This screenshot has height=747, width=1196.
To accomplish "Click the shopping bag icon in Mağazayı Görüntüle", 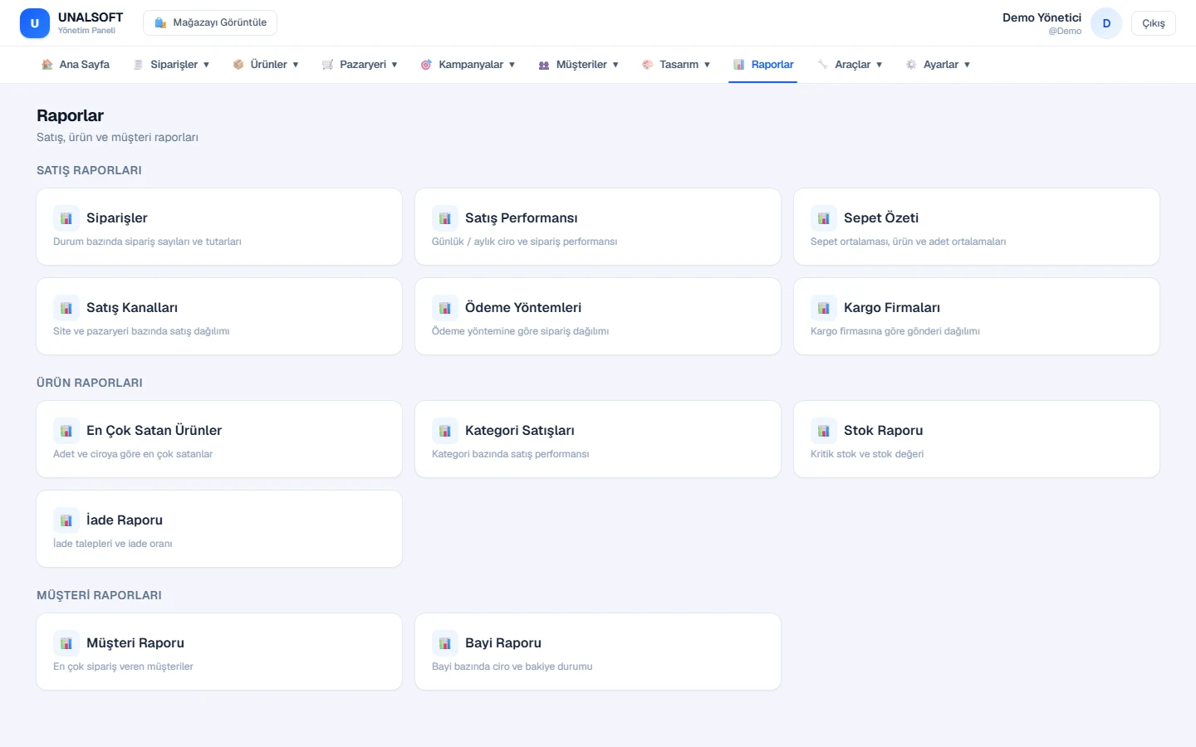I will [161, 23].
